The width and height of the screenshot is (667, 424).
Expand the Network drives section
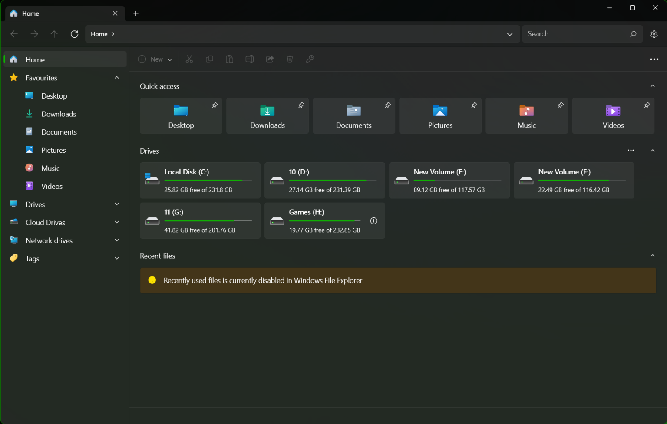pyautogui.click(x=117, y=240)
